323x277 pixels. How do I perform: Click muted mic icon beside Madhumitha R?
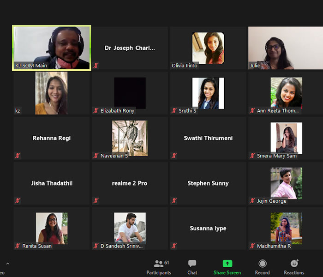[252, 246]
